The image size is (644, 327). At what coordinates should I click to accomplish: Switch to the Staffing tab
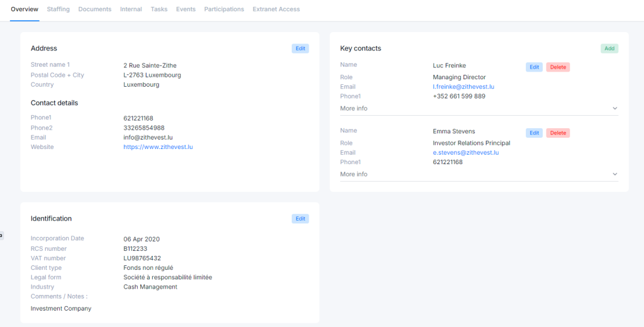(58, 9)
